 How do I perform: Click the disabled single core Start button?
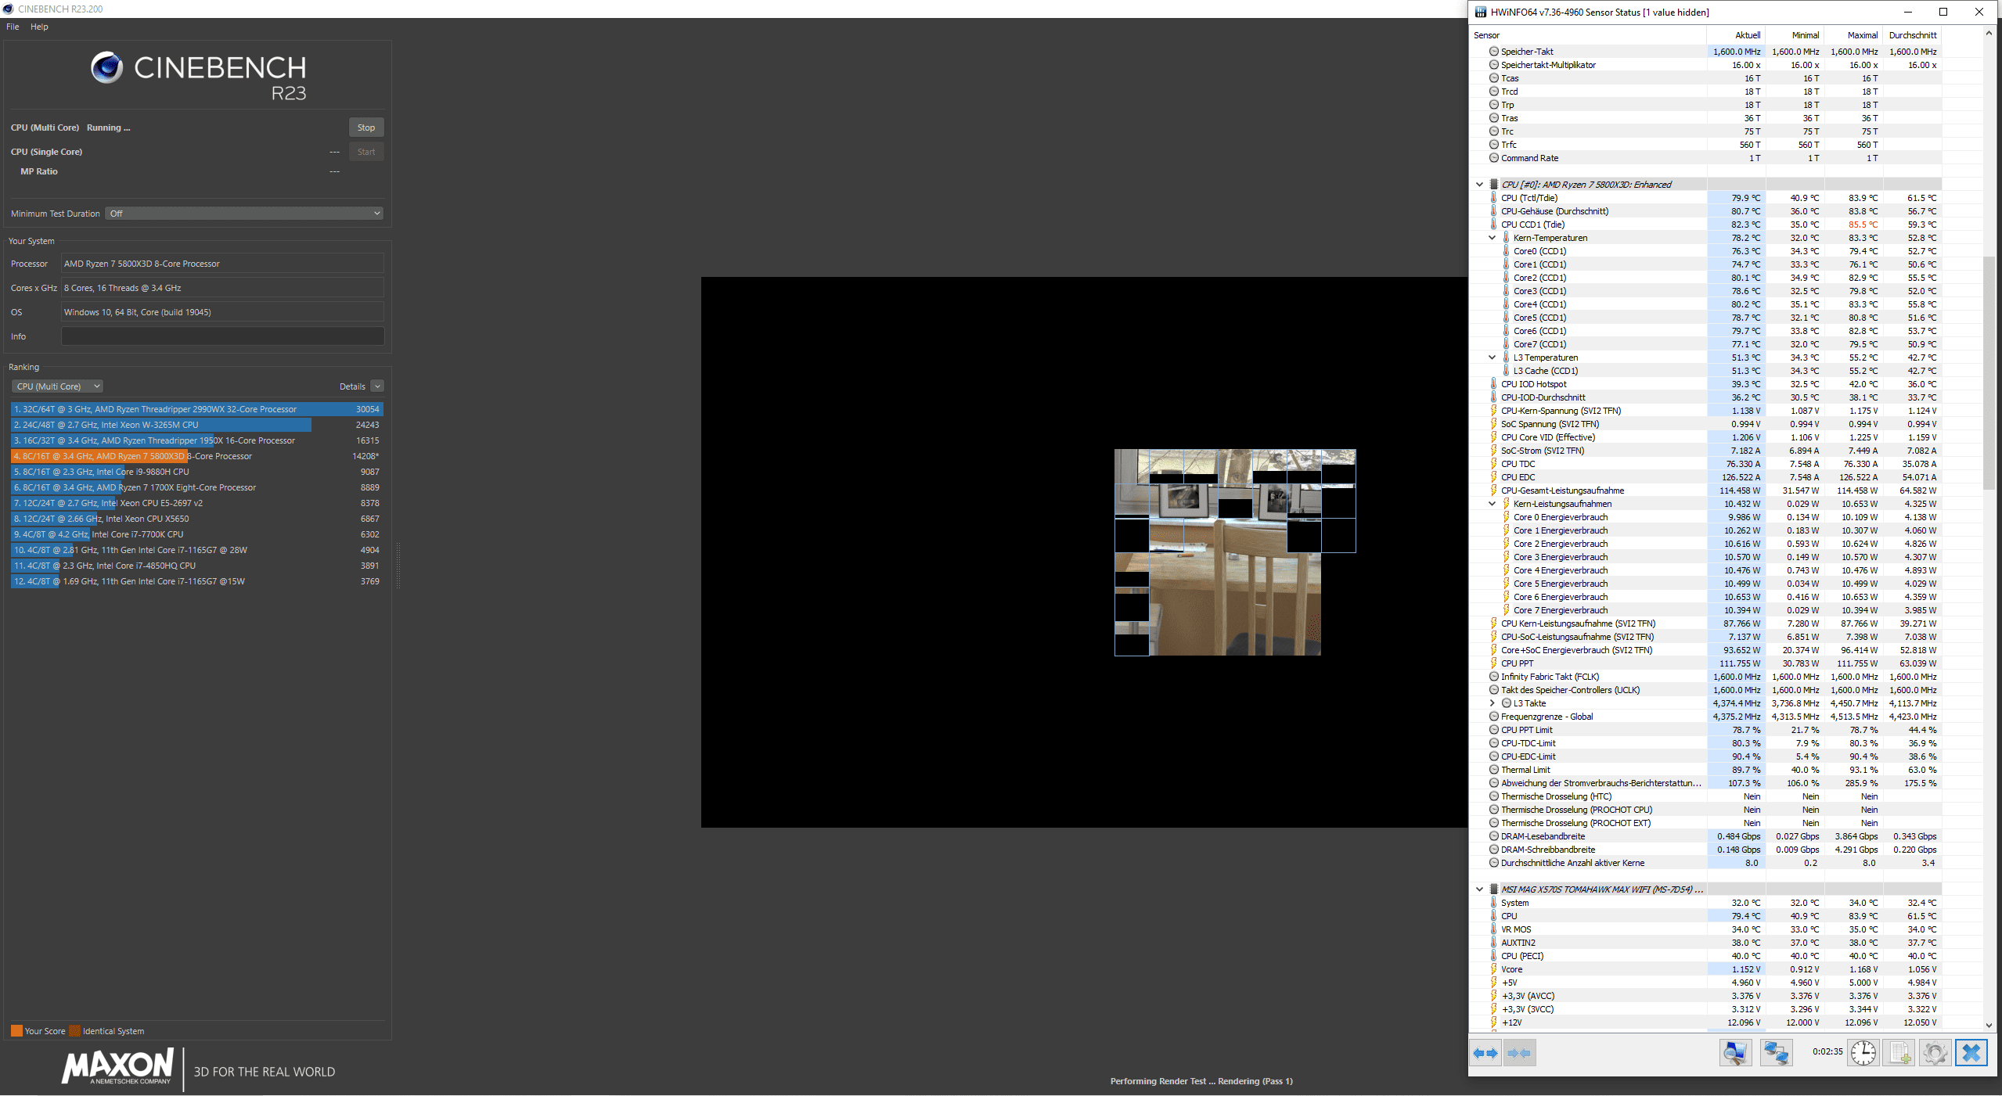[x=366, y=152]
